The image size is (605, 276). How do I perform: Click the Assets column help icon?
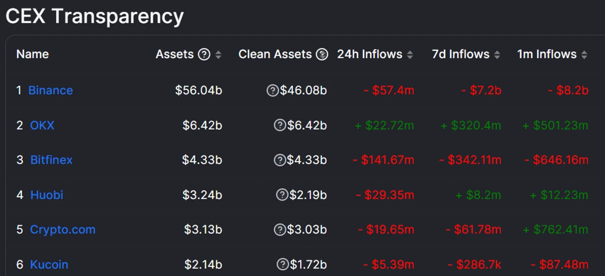click(204, 54)
